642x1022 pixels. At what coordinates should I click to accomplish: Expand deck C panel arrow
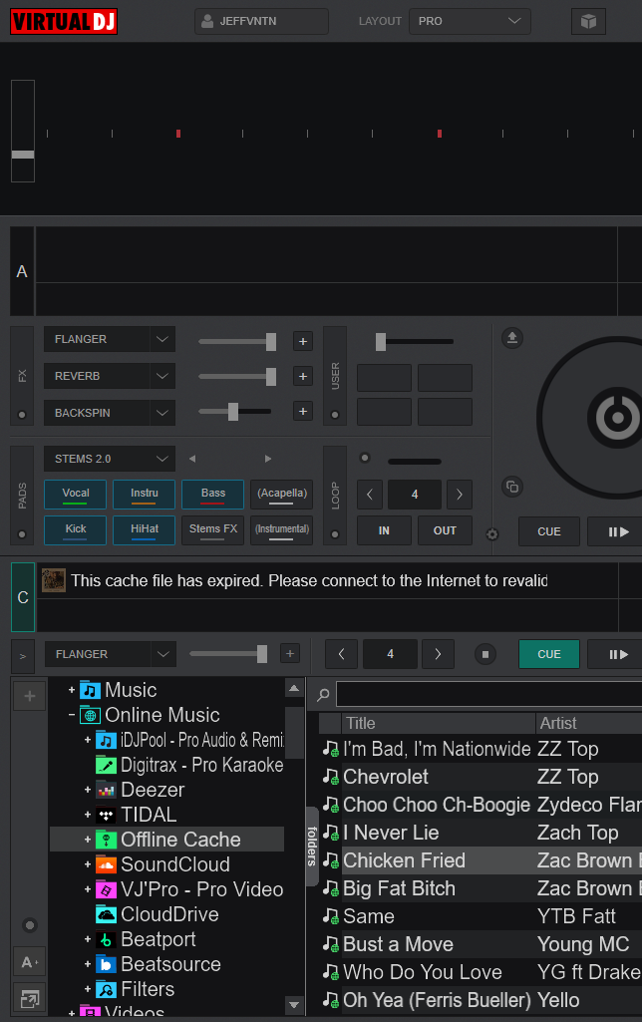click(x=23, y=656)
